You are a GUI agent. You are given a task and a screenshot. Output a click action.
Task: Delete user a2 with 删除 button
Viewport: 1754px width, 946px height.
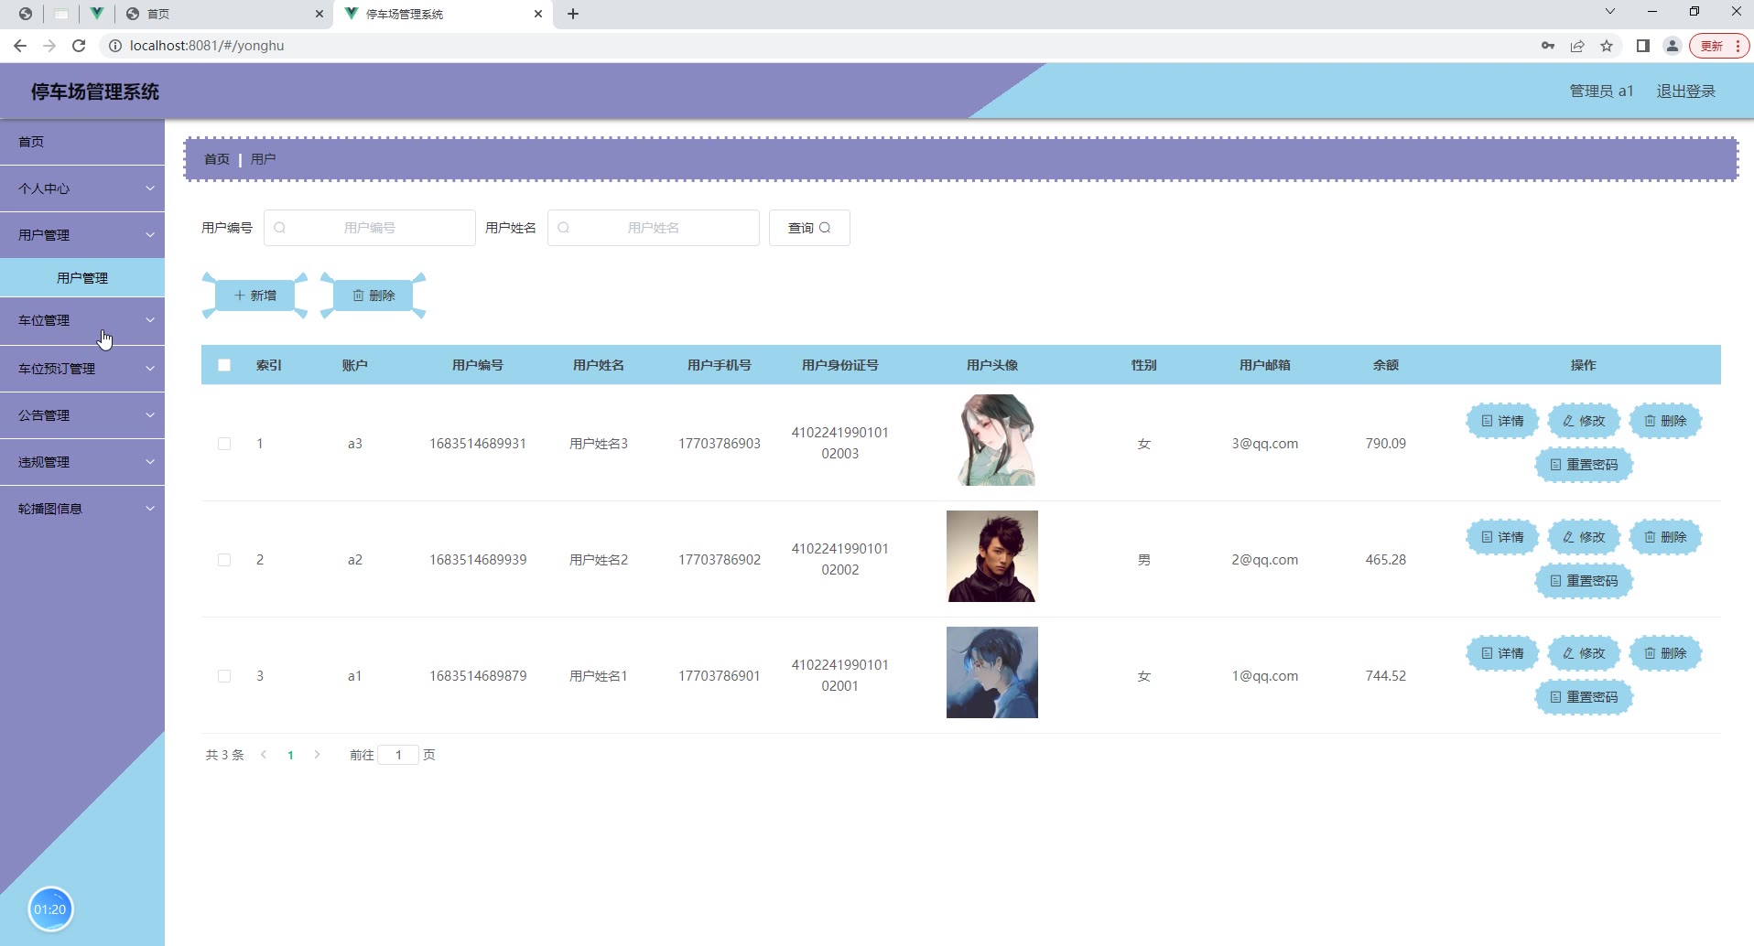coord(1665,537)
